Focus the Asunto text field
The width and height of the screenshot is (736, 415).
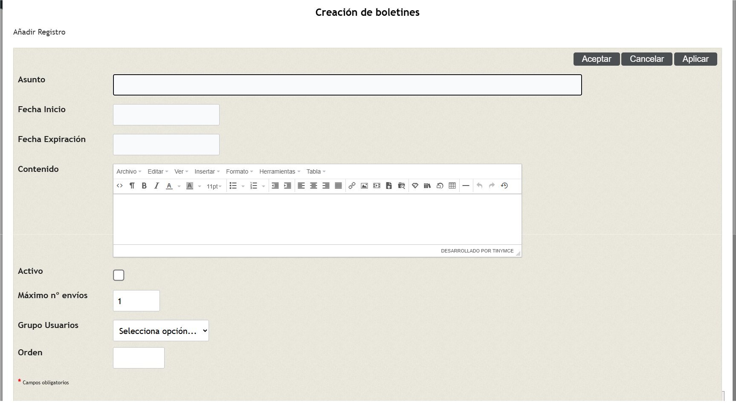(x=348, y=85)
